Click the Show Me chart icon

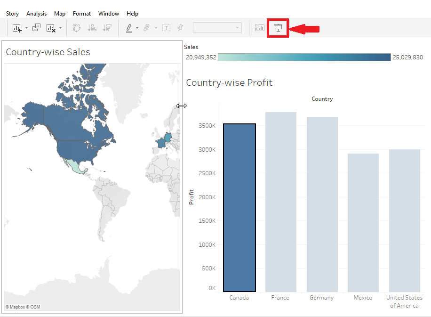coord(259,28)
